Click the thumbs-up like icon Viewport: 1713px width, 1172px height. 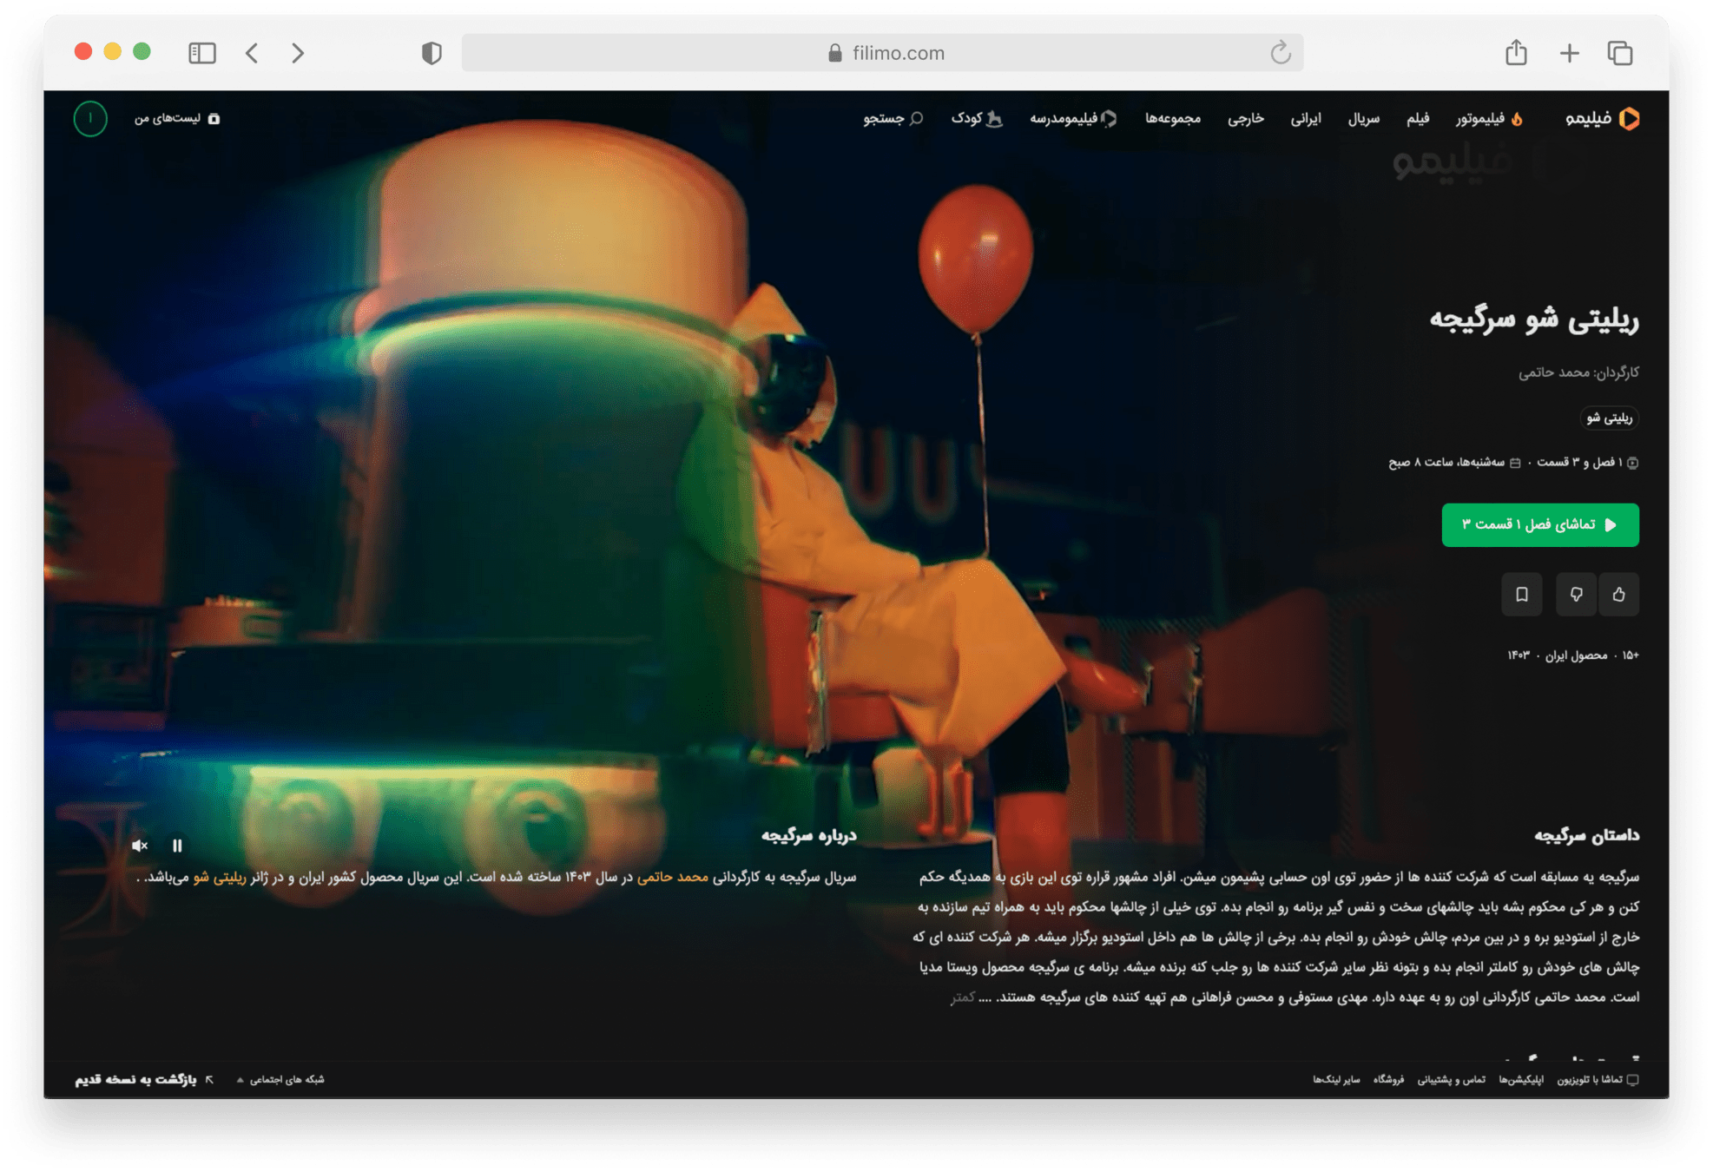(x=1618, y=595)
